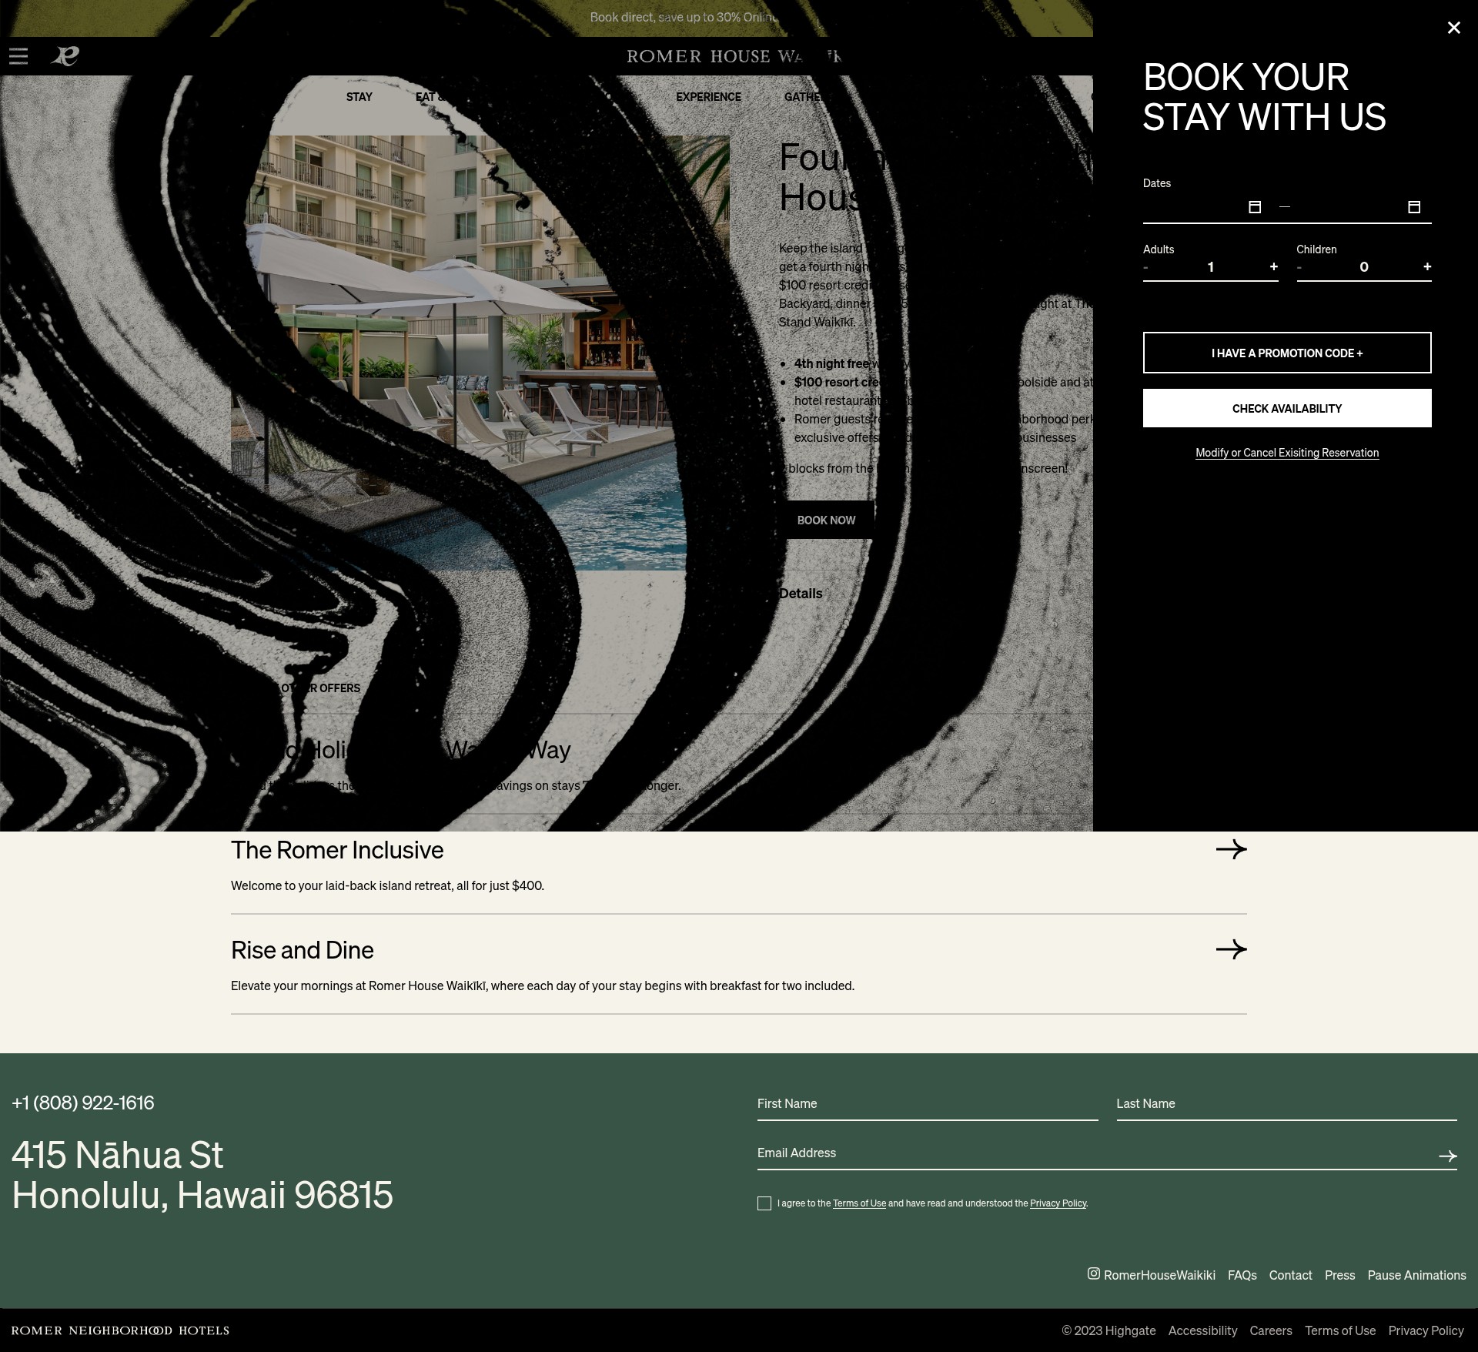Open the Privacy Policy link beside the checkbox

(1058, 1203)
